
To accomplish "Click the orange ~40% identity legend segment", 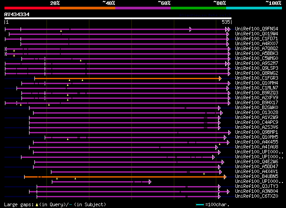I will coord(88,8).
